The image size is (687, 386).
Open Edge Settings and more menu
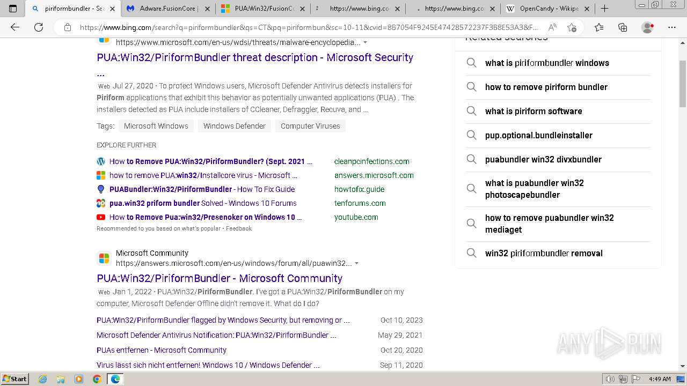672,27
